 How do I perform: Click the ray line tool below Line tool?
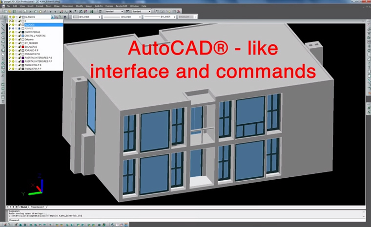pyautogui.click(x=3, y=29)
